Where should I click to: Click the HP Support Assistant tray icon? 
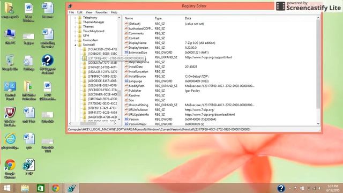[281, 188]
